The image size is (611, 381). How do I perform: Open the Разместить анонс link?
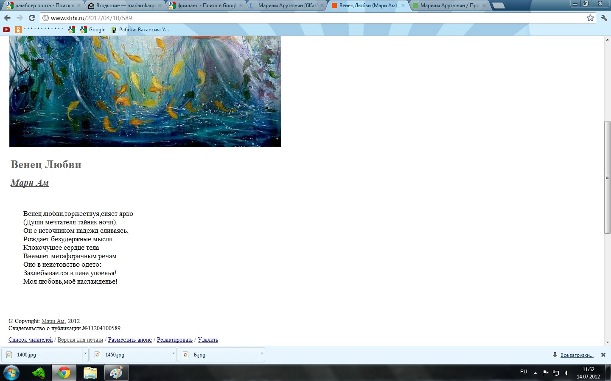pos(130,340)
